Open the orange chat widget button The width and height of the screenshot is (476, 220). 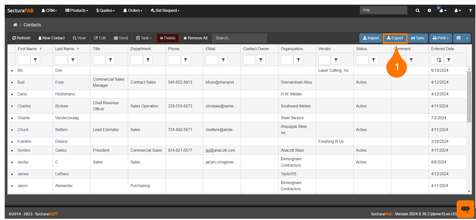click(465, 209)
